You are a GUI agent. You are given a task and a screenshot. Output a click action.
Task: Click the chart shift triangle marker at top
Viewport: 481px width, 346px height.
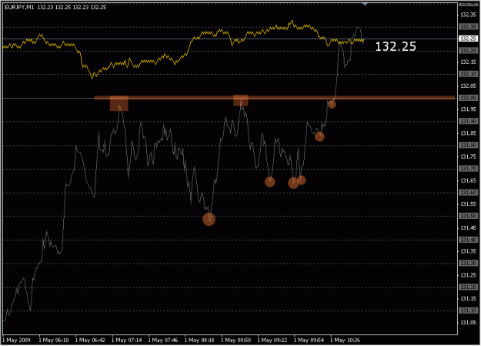[365, 5]
